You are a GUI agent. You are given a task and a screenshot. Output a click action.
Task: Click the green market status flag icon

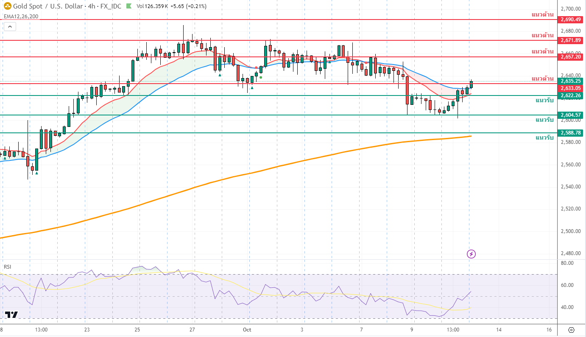pyautogui.click(x=128, y=6)
